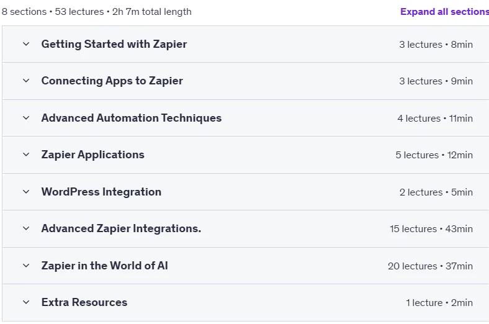The height and width of the screenshot is (324, 489).
Task: Click the 1 lecture 2min label
Action: [439, 302]
